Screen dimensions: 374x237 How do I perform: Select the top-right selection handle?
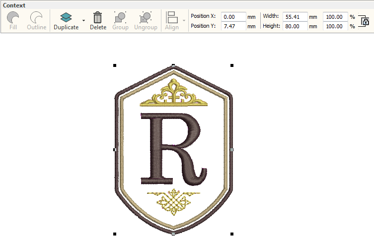click(232, 65)
